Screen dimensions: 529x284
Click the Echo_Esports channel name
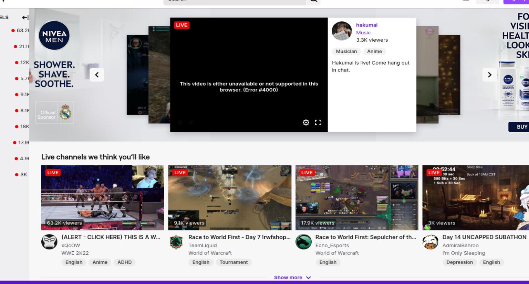332,245
